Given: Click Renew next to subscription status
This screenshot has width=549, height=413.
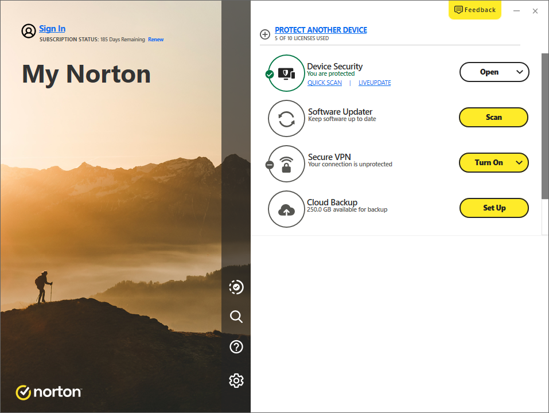Looking at the screenshot, I should [155, 39].
